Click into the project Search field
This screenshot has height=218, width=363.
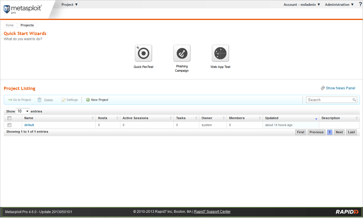point(329,100)
